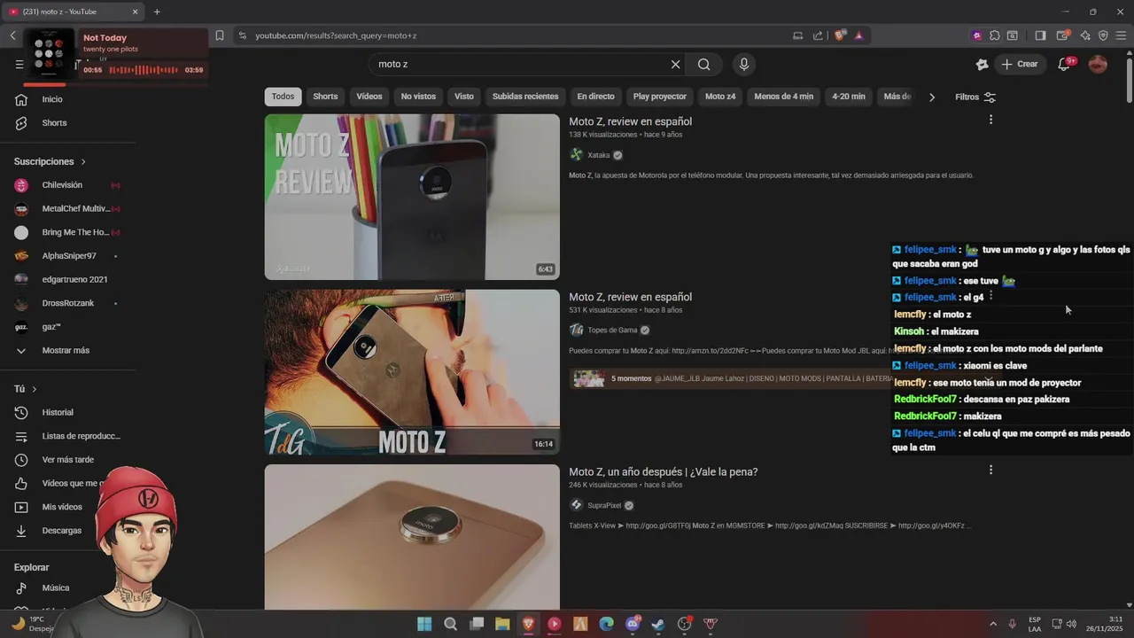This screenshot has width=1134, height=638.
Task: Click the Crear button
Action: tap(1019, 64)
